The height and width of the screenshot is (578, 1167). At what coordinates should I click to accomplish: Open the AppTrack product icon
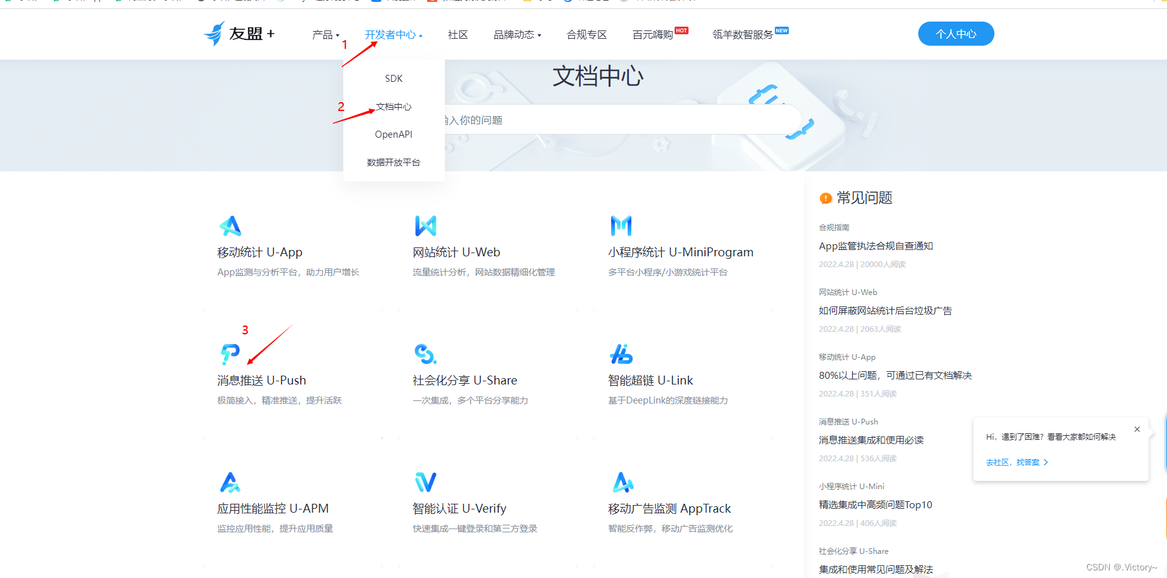coord(623,482)
